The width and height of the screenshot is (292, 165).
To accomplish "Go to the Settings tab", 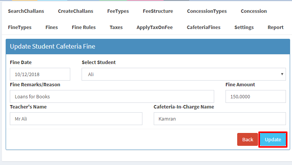I will coord(244,27).
